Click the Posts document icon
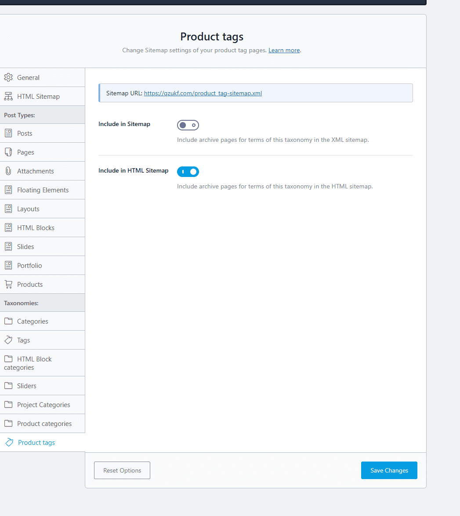The height and width of the screenshot is (516, 460). [8, 133]
